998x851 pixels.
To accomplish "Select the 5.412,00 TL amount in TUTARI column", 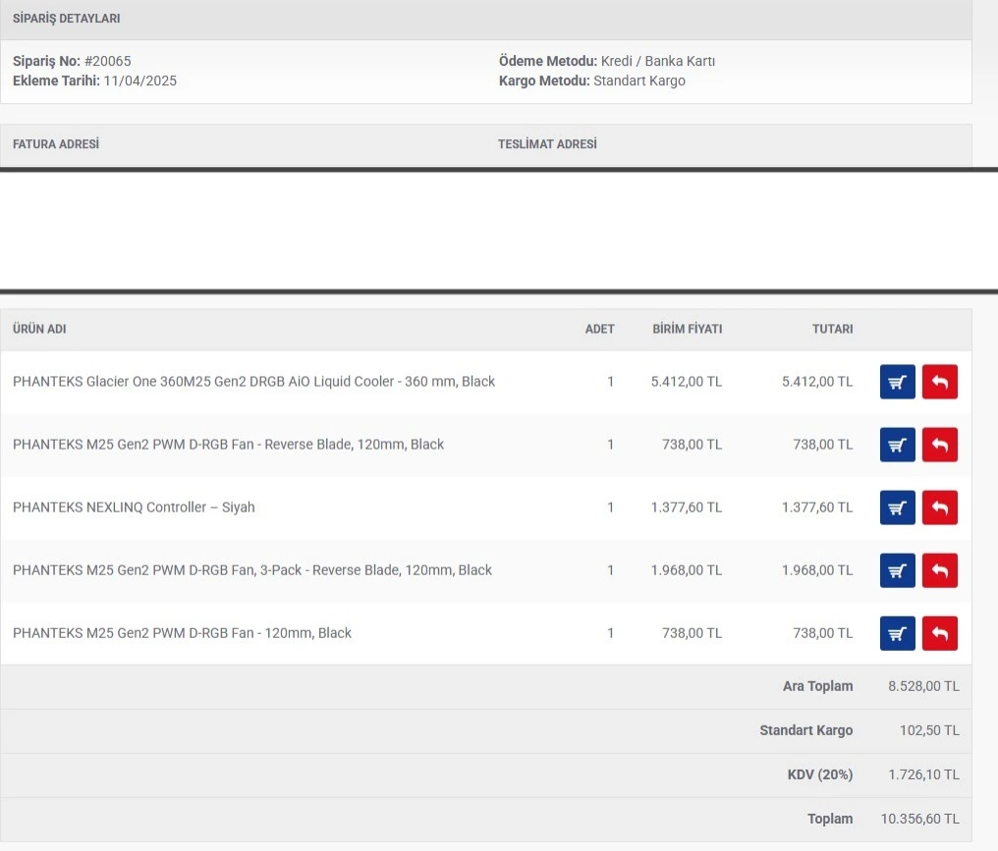I will [x=817, y=382].
